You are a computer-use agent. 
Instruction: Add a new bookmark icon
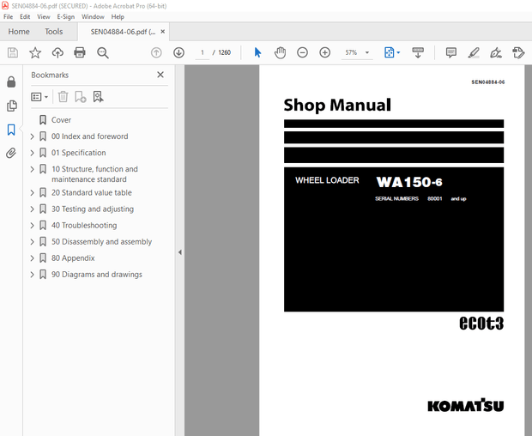click(x=81, y=97)
